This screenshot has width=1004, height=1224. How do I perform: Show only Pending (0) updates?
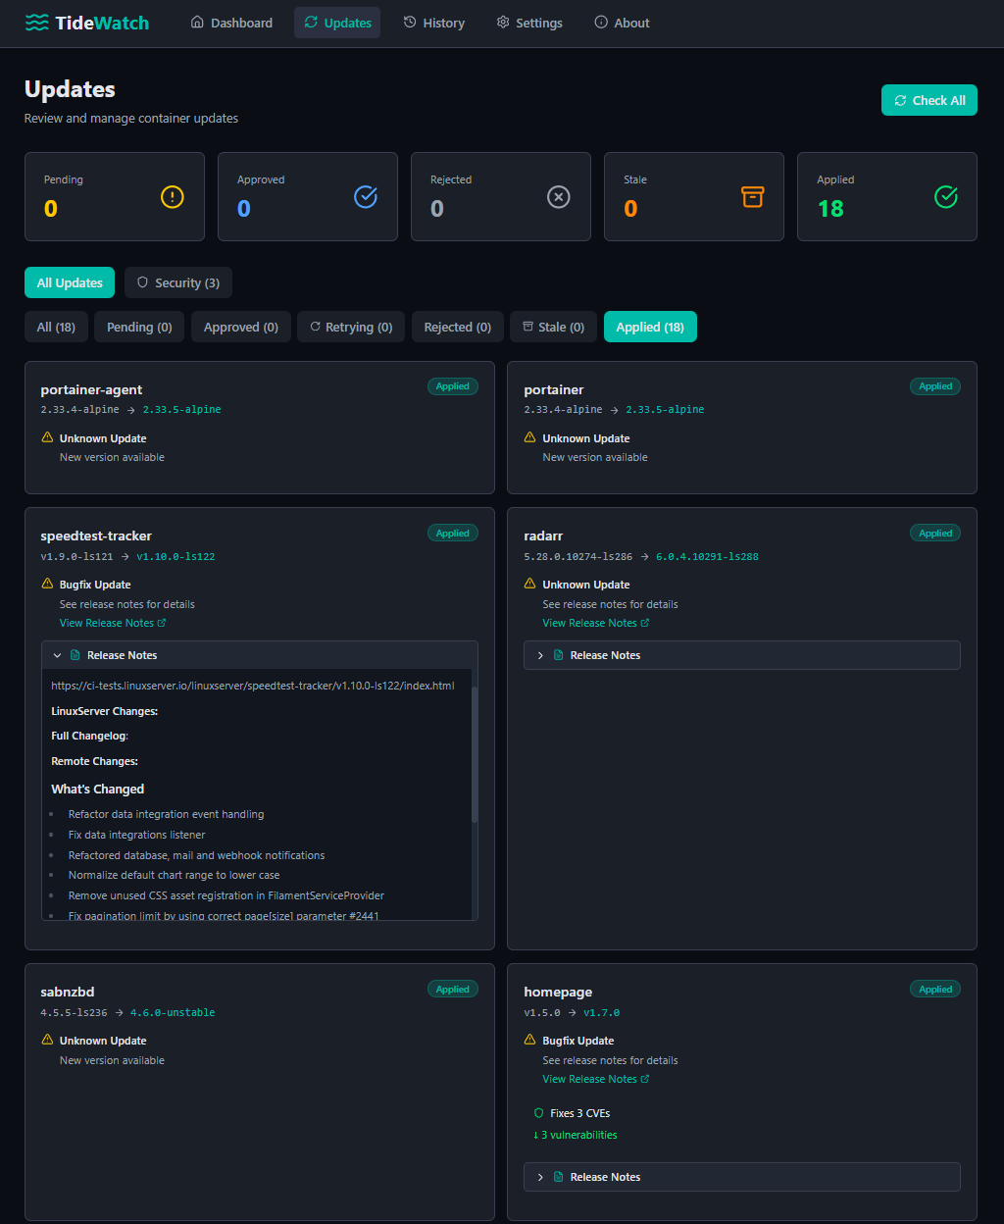click(139, 327)
